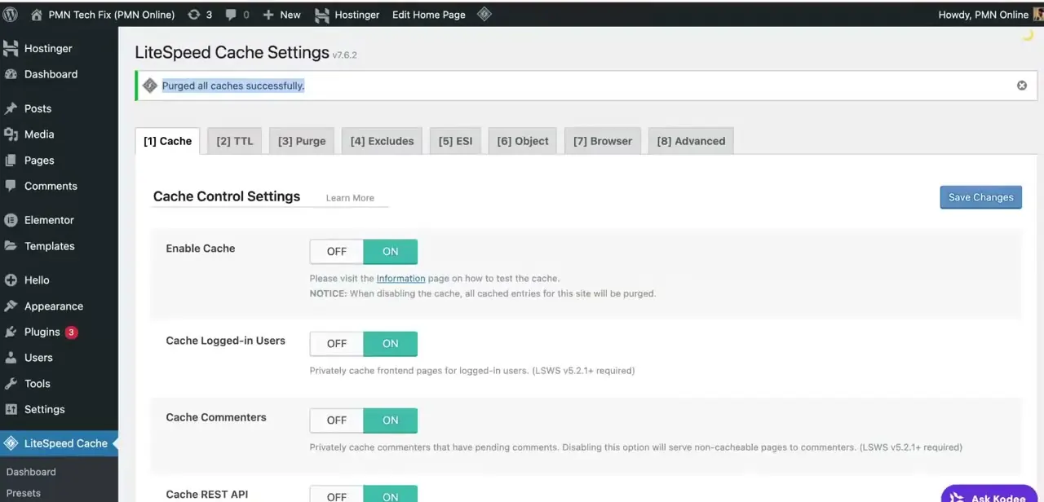Switch to the [2] TTL tab
This screenshot has height=502, width=1044.
[235, 141]
